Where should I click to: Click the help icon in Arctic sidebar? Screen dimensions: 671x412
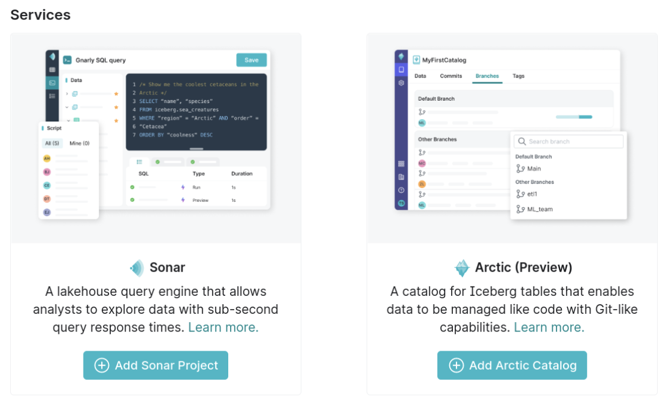point(401,189)
